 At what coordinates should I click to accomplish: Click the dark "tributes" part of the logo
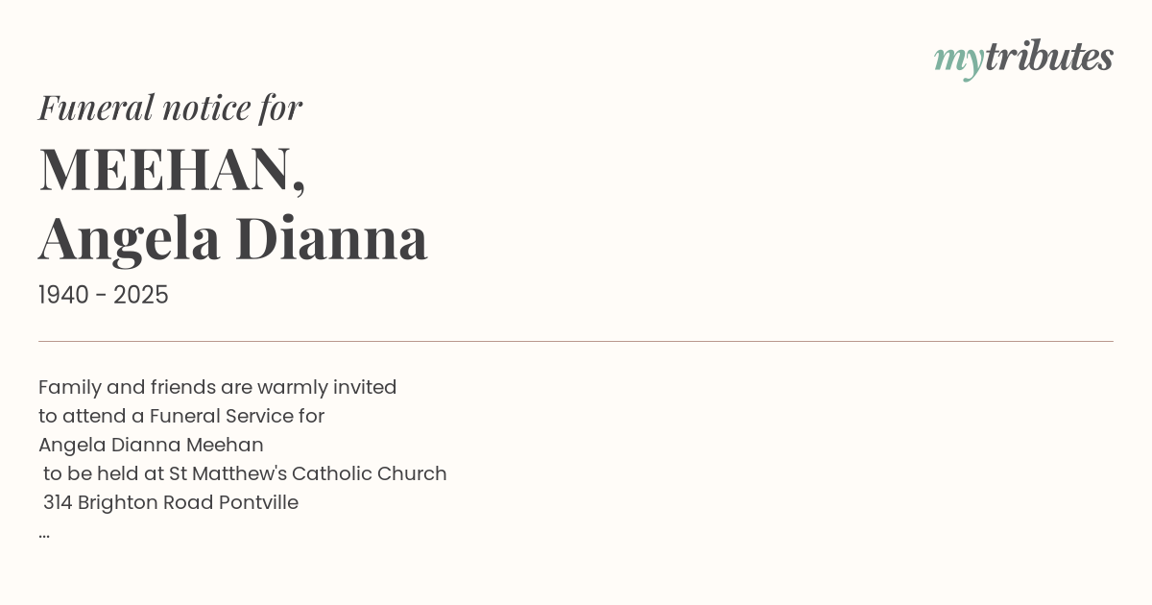coord(1049,57)
